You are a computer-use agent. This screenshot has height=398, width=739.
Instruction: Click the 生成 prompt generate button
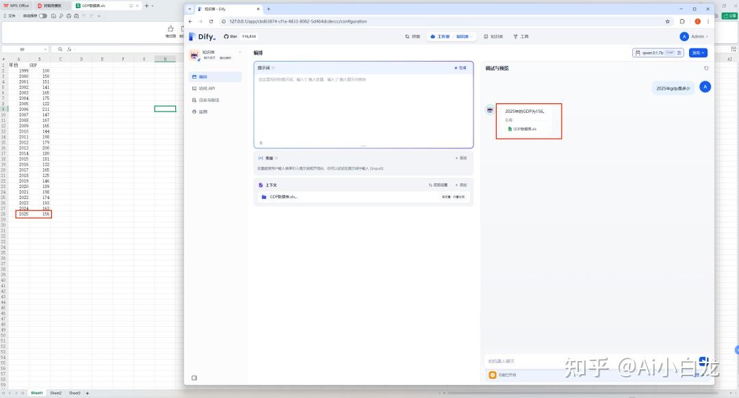[460, 68]
